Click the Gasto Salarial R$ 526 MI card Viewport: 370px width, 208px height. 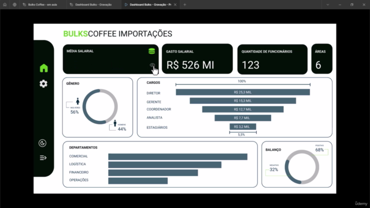tap(197, 59)
